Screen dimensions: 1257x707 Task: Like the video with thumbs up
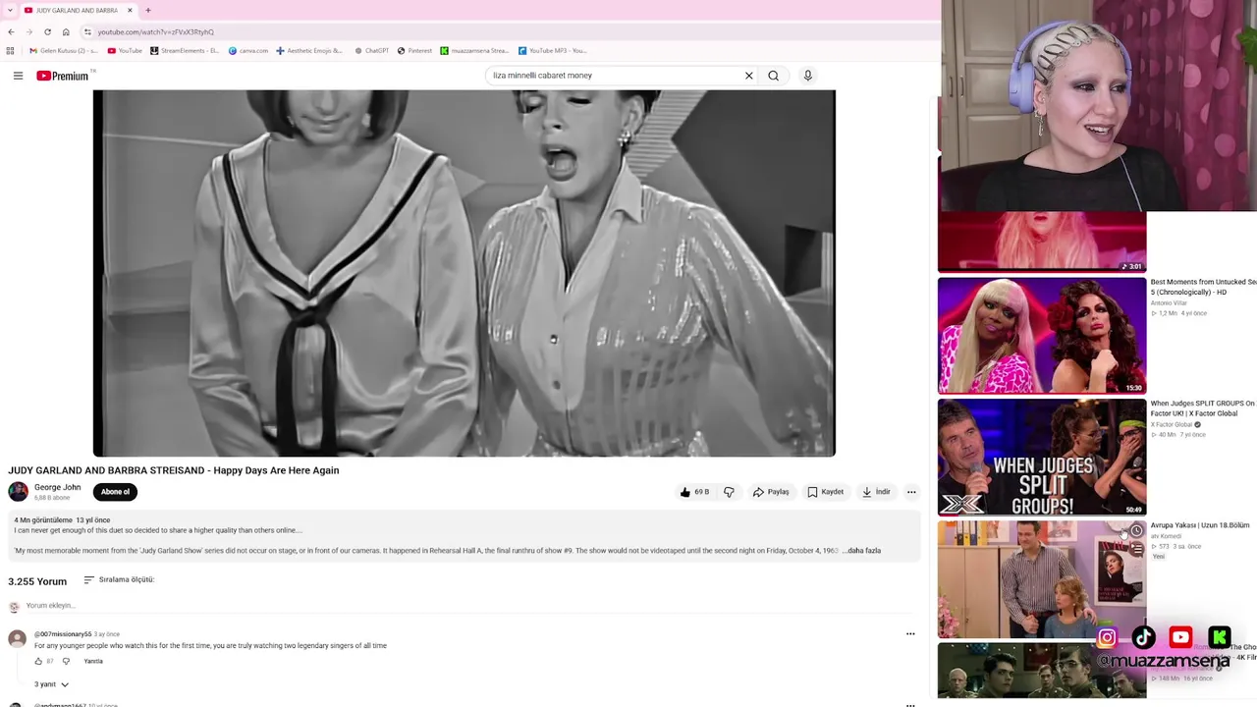694,492
